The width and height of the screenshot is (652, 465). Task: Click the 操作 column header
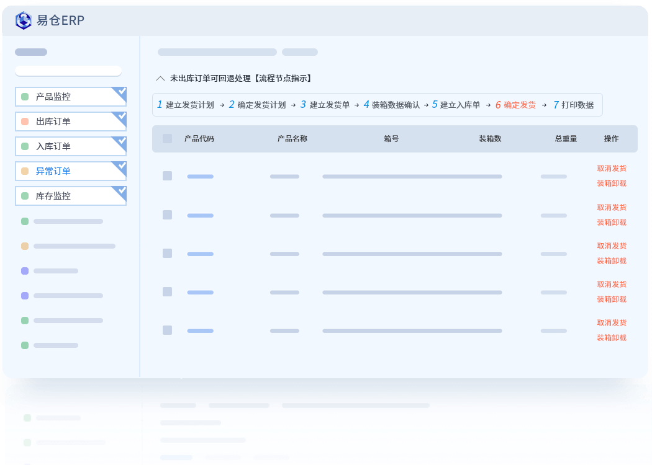pos(611,139)
